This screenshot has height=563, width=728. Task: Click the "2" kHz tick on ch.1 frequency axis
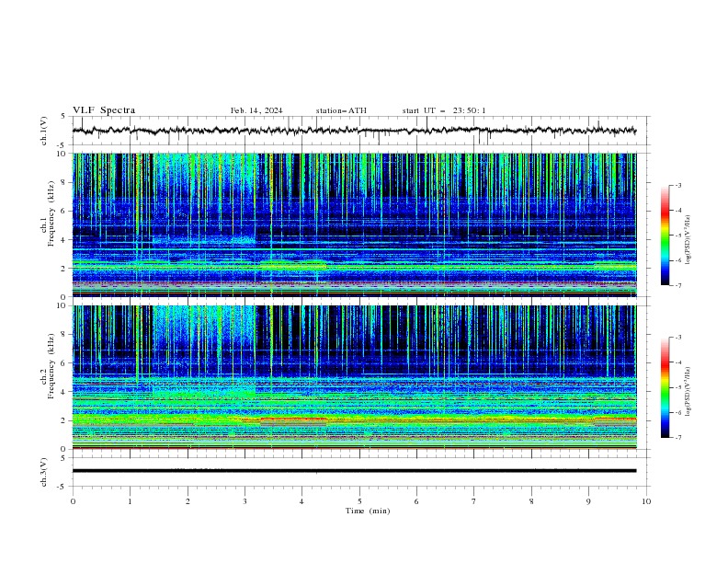(x=65, y=269)
